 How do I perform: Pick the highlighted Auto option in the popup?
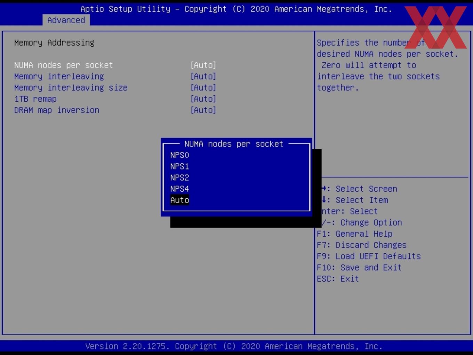point(179,200)
